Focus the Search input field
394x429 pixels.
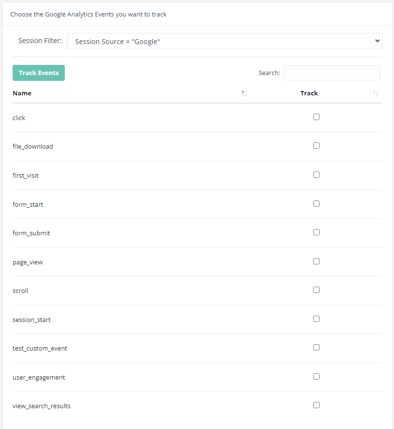331,73
